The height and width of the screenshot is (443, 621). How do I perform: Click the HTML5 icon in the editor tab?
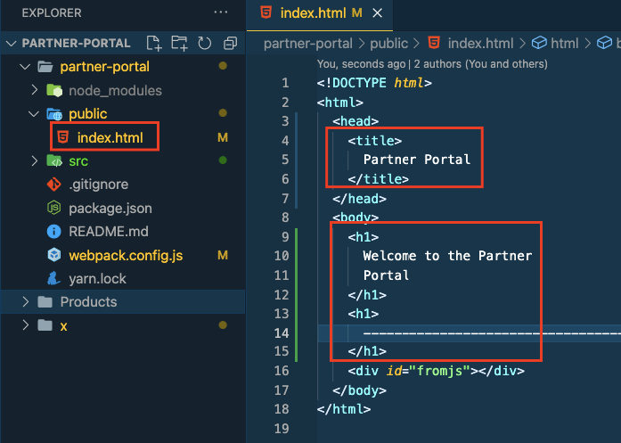[266, 12]
